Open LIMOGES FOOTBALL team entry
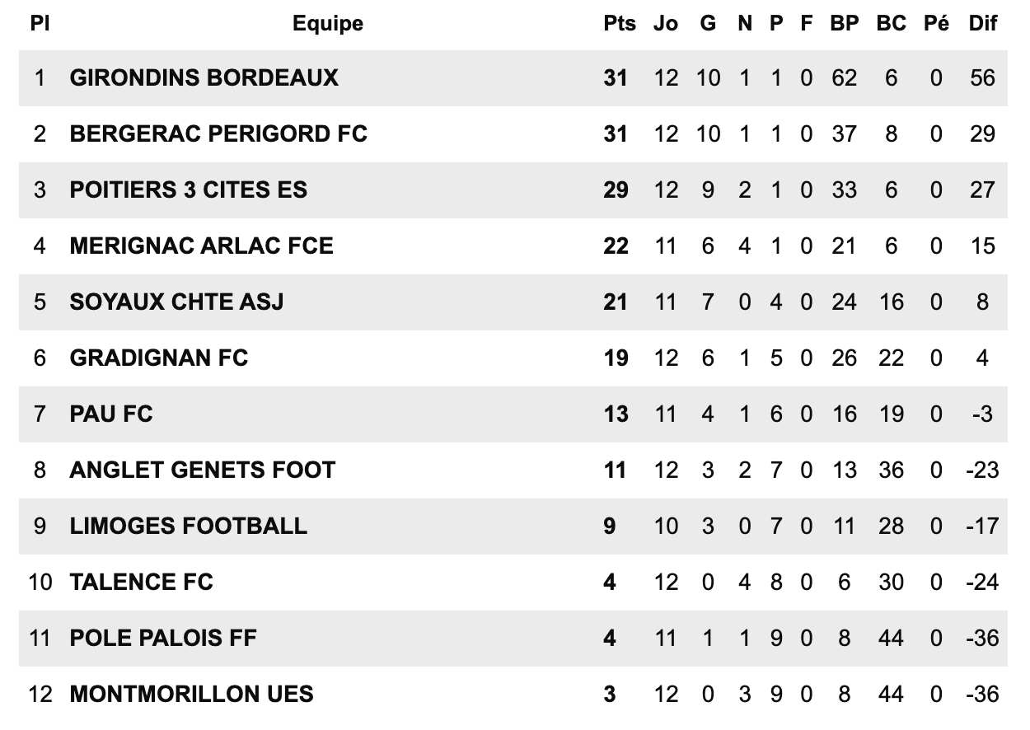The image size is (1030, 730). coord(189,526)
